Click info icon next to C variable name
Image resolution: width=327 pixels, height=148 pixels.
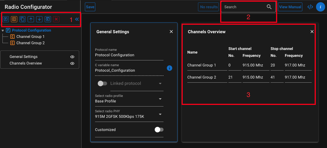(170, 68)
